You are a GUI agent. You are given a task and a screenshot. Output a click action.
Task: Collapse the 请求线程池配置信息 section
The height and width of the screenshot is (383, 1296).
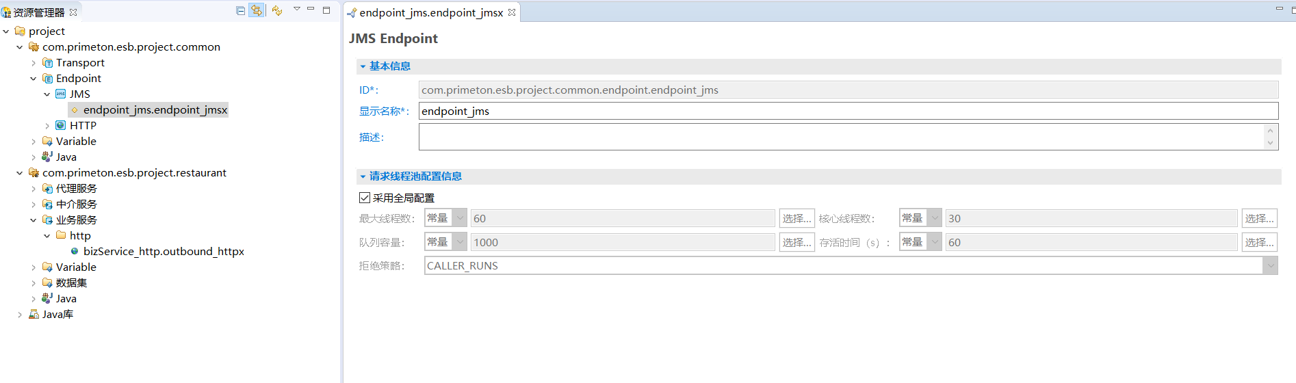363,176
